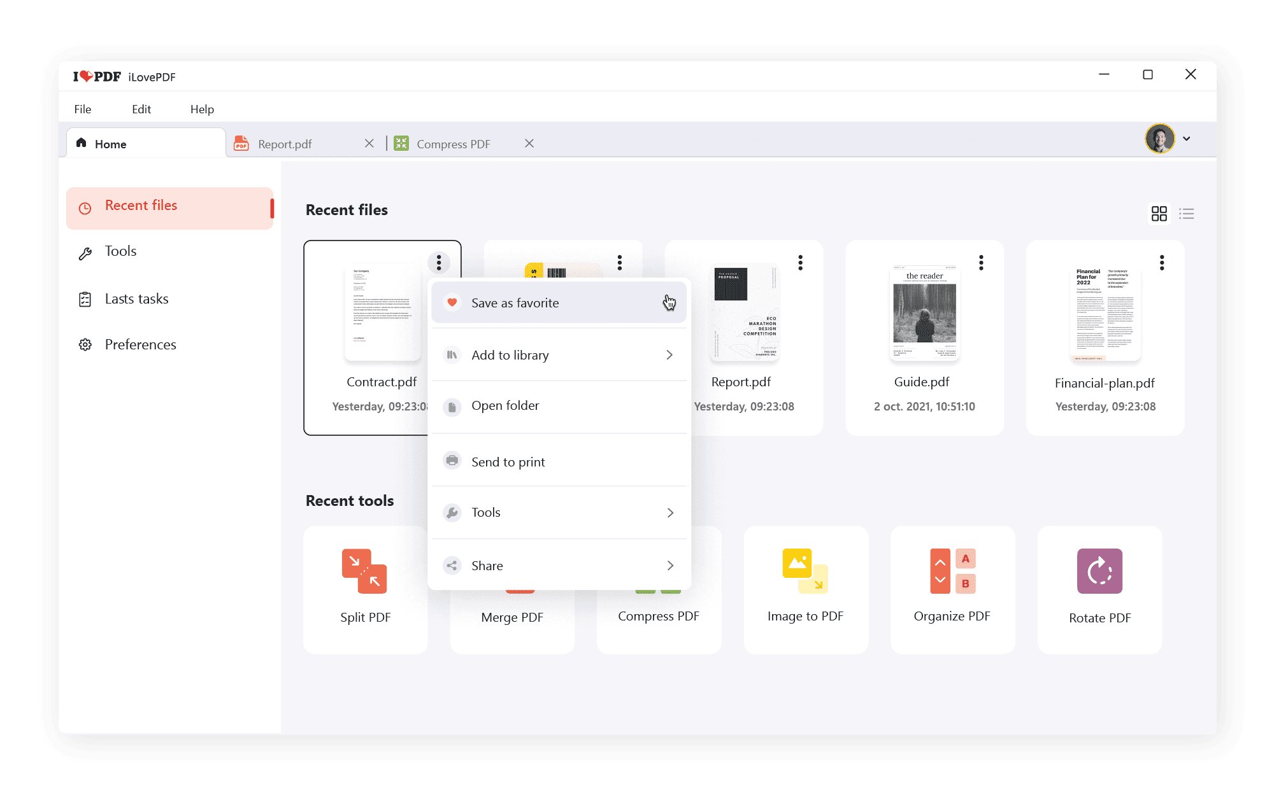This screenshot has width=1274, height=798.
Task: Open the three-dot menu on Financial-plan.pdf
Action: coord(1162,263)
